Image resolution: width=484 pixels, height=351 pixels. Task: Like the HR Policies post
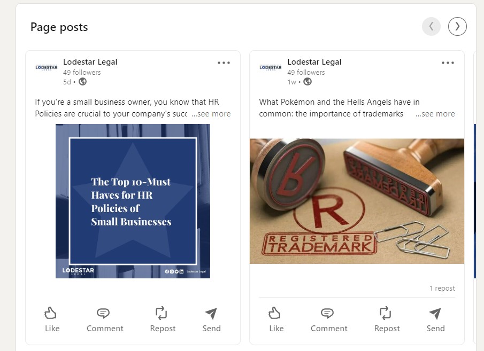pos(52,319)
